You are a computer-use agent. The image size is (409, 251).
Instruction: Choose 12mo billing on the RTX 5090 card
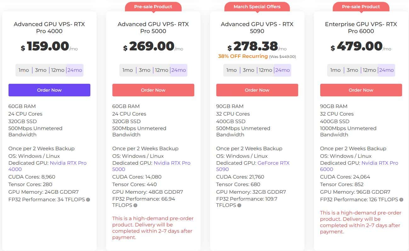click(x=265, y=70)
